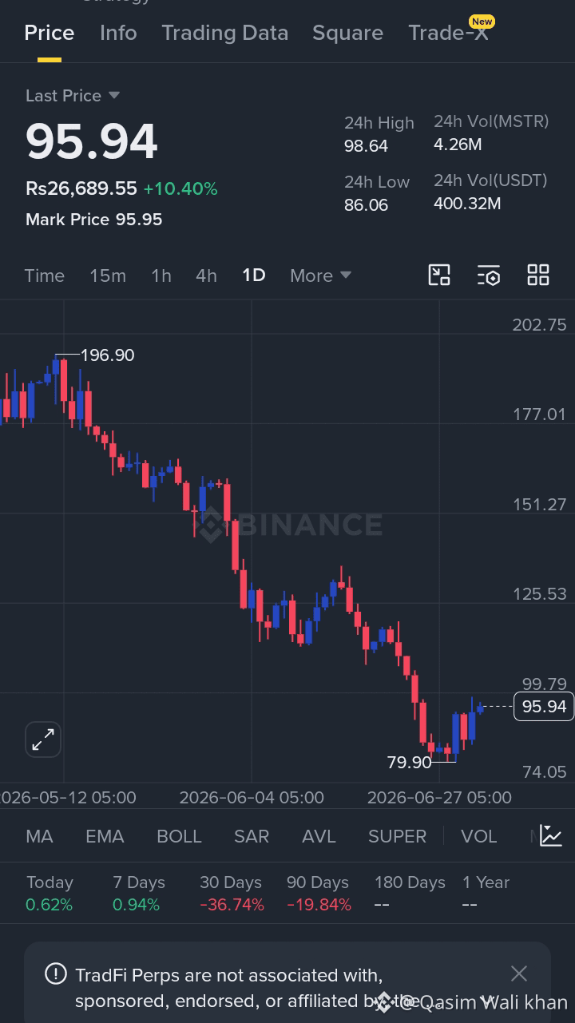Viewport: 575px width, 1023px height.
Task: Tap the 7 Days 0.94% performance
Action: (139, 894)
